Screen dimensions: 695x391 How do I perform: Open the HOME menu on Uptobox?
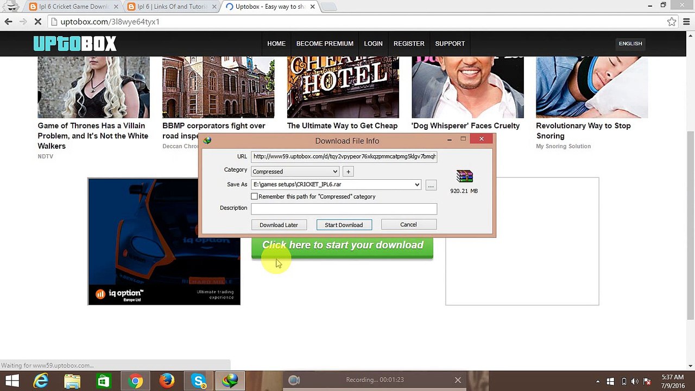pos(276,43)
